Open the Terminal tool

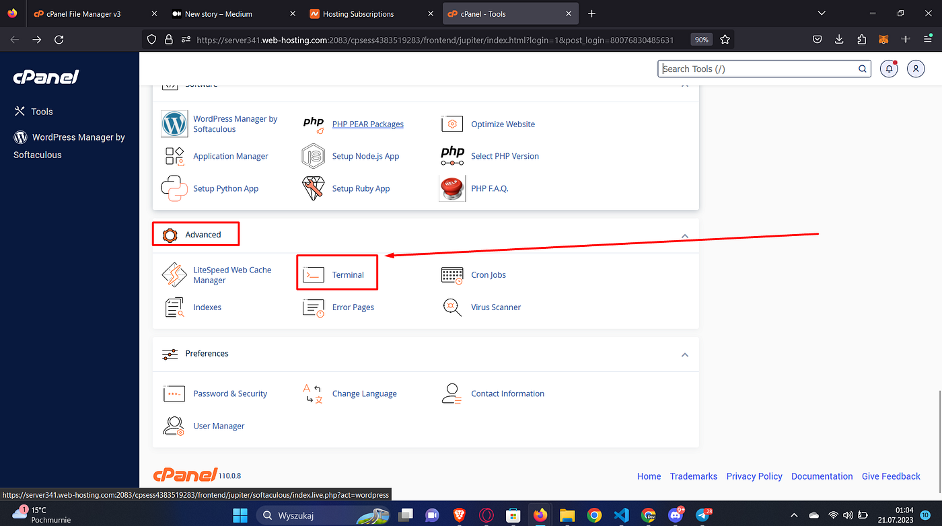347,274
